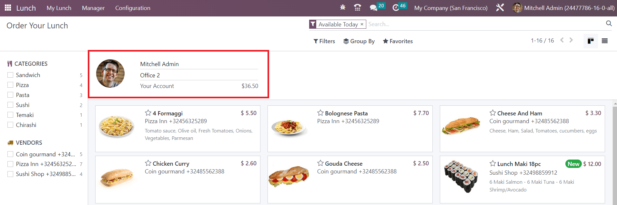Favorite the Lunch Maki 18pc star

[493, 163]
